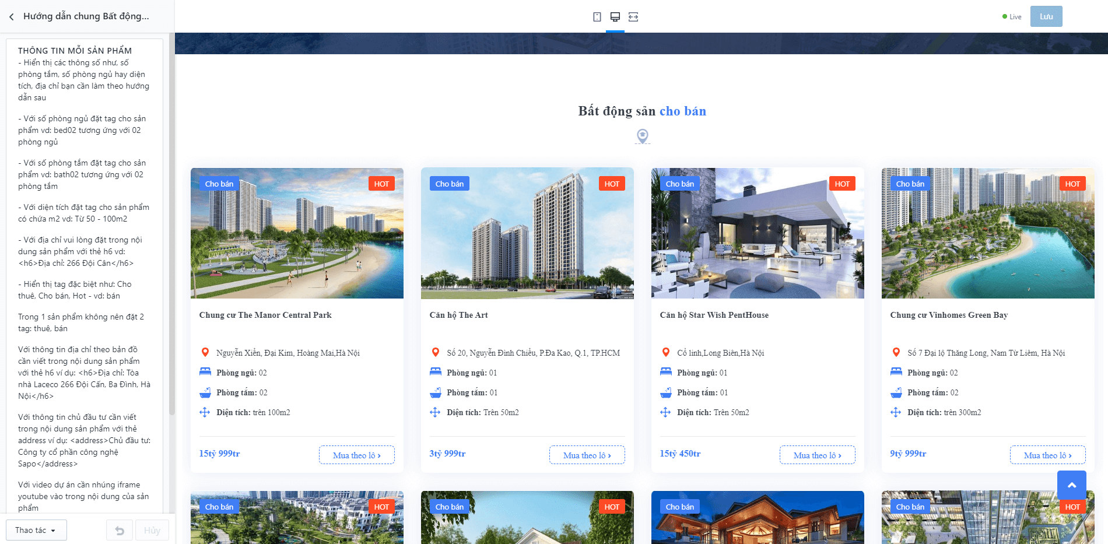
Task: Click the Lưu save button
Action: point(1046,16)
